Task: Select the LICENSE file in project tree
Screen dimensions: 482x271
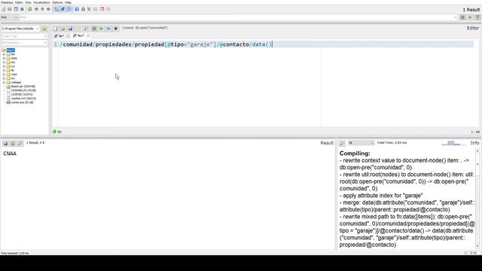Action: (22, 94)
